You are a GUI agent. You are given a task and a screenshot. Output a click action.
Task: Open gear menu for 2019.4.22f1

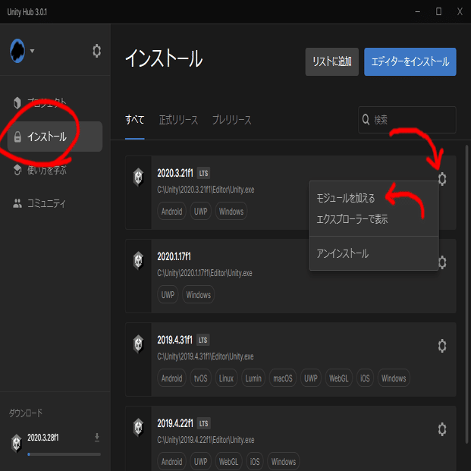(442, 429)
